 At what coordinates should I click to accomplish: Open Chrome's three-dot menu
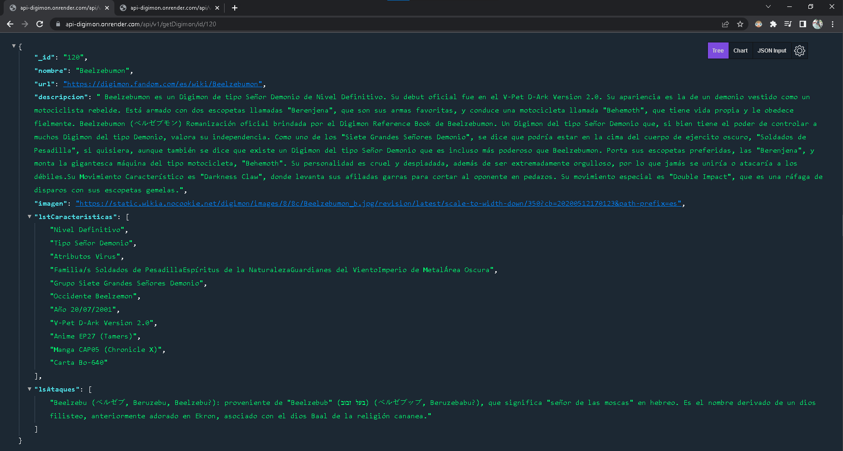tap(832, 24)
